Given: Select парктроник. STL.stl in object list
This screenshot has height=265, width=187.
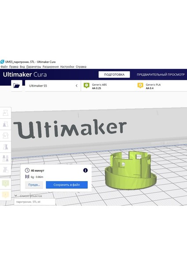Looking at the screenshot, I should (34, 202).
